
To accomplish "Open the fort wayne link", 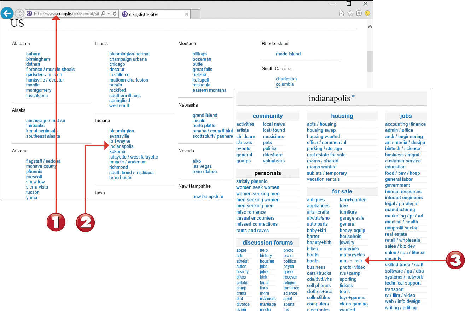I will pos(120,141).
